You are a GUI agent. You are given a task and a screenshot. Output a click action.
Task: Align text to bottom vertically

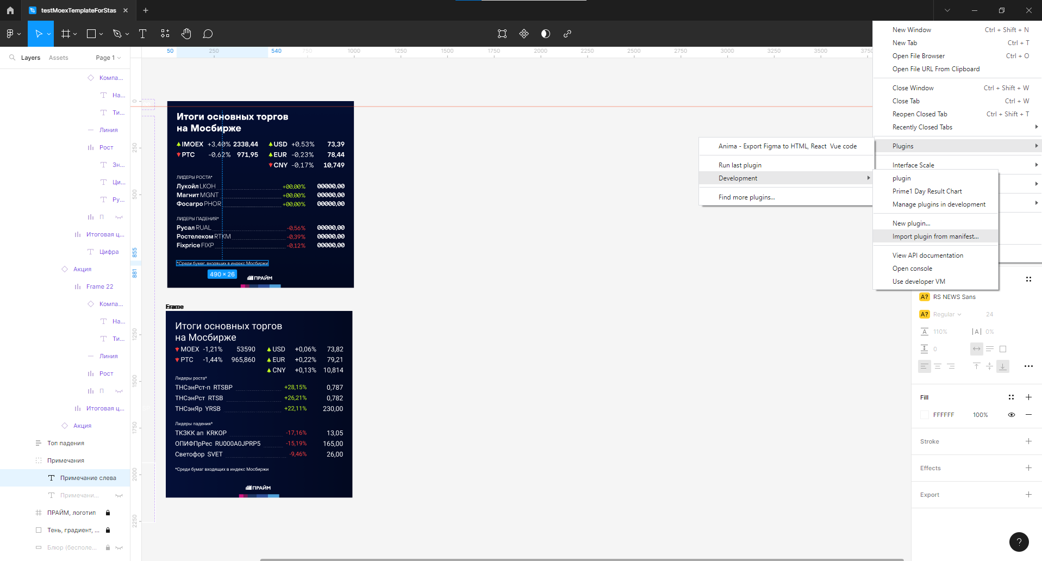(1003, 366)
